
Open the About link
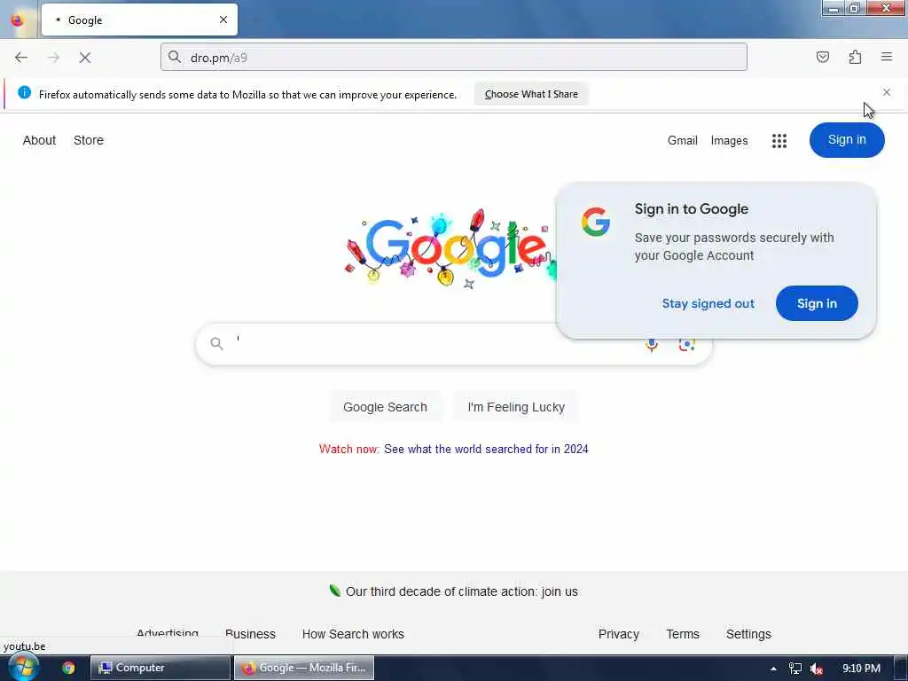click(39, 140)
